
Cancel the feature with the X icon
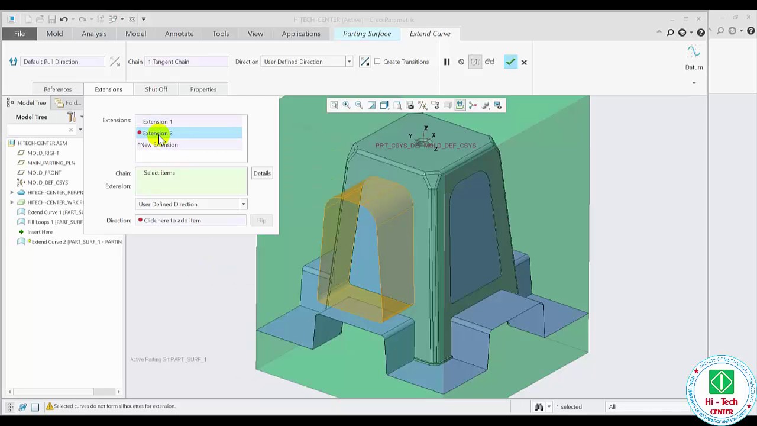point(524,62)
